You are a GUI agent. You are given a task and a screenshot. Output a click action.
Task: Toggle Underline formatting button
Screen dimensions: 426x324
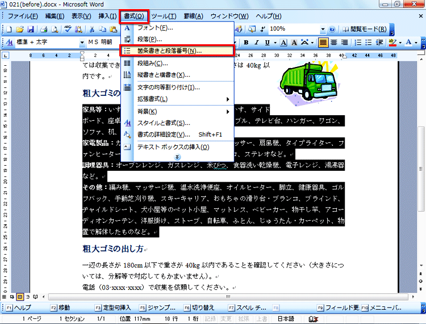[x=268, y=43]
